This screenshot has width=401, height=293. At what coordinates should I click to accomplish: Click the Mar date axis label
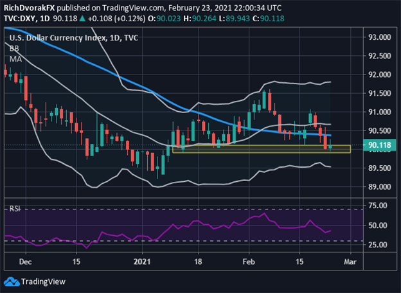coord(350,262)
